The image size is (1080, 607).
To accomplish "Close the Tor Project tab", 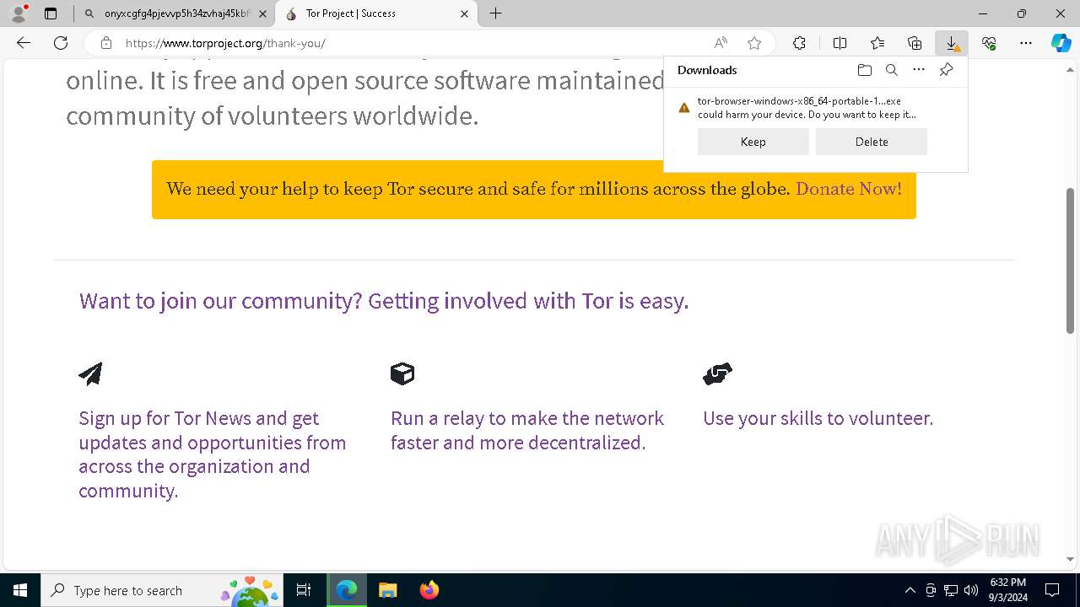I will click(465, 13).
